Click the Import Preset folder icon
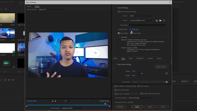 pyautogui.click(x=160, y=21)
